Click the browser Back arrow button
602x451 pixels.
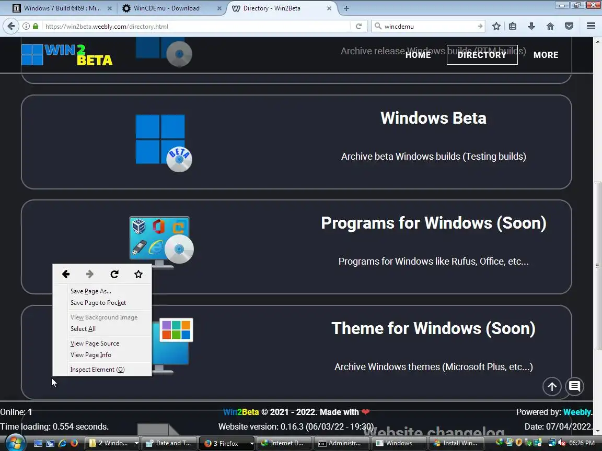[x=11, y=26]
